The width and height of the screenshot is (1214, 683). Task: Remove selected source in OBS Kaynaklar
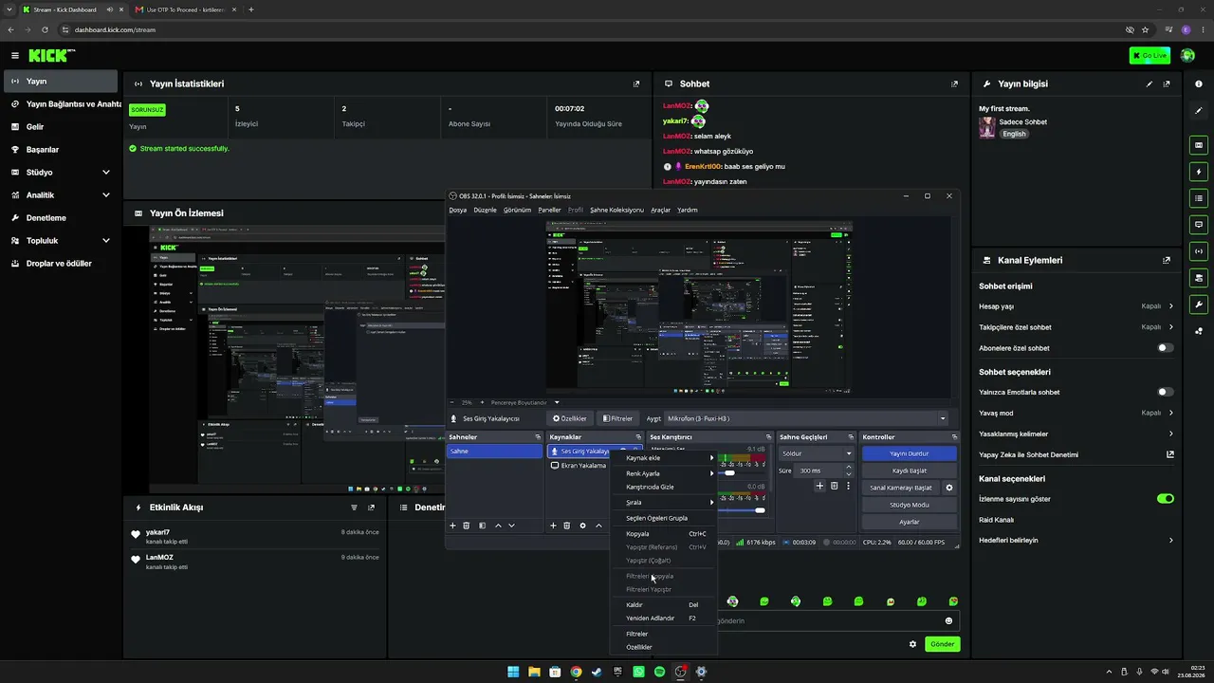pos(567,526)
